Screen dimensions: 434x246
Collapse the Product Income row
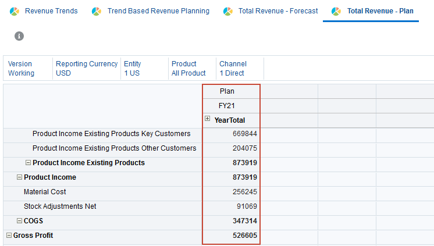click(x=19, y=177)
